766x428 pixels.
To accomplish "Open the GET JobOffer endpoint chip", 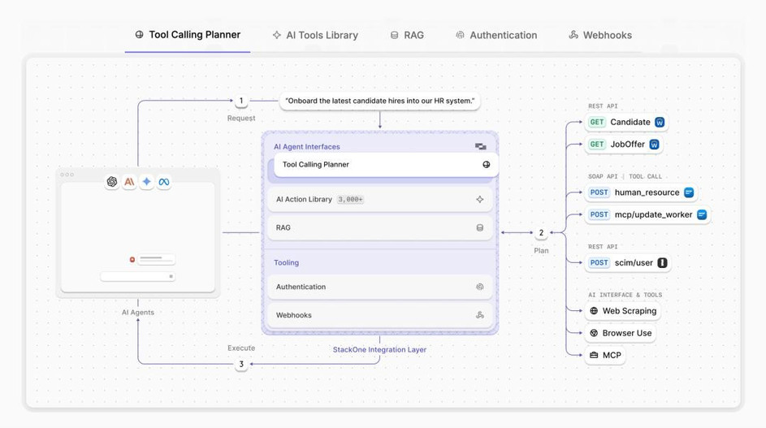I will point(623,144).
